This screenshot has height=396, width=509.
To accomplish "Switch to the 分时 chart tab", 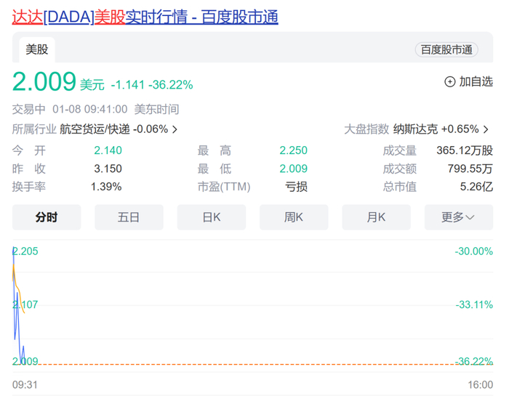I will coord(47,217).
